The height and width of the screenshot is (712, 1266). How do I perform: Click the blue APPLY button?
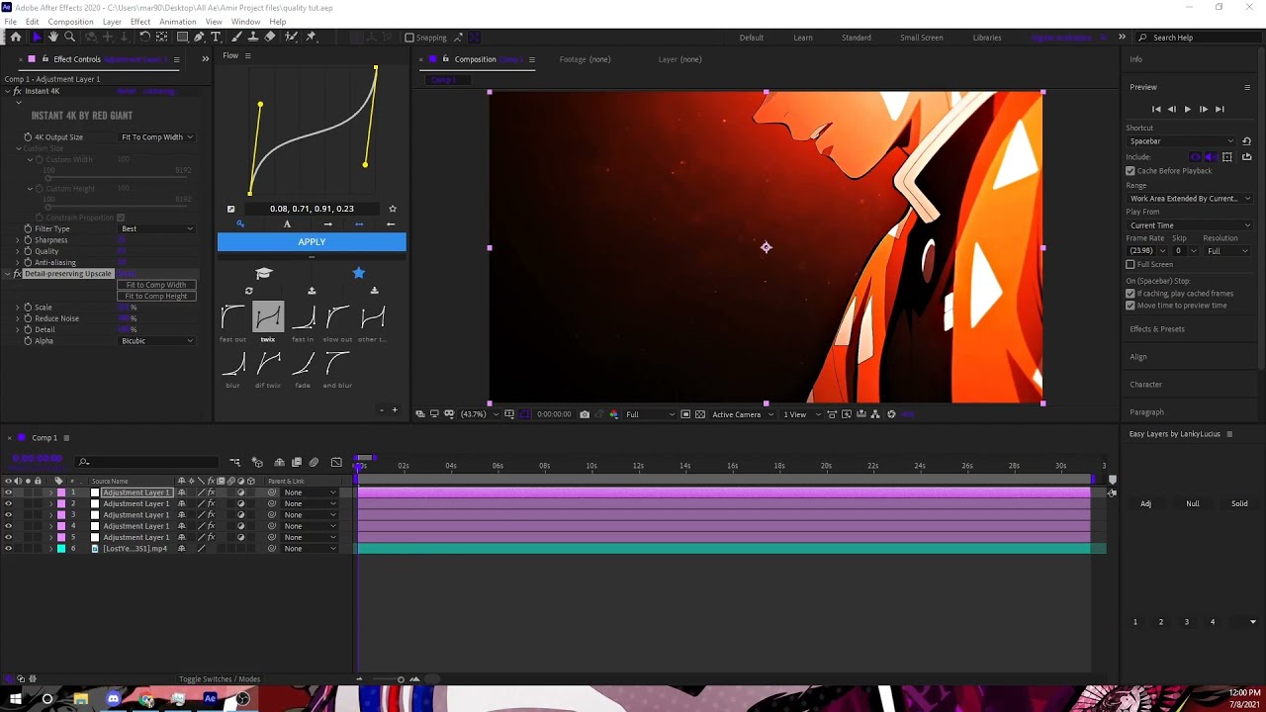[312, 242]
